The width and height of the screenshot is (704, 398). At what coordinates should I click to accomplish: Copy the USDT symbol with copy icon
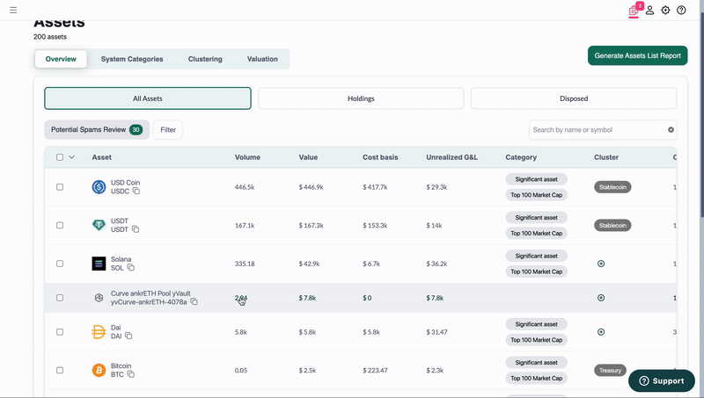(136, 229)
